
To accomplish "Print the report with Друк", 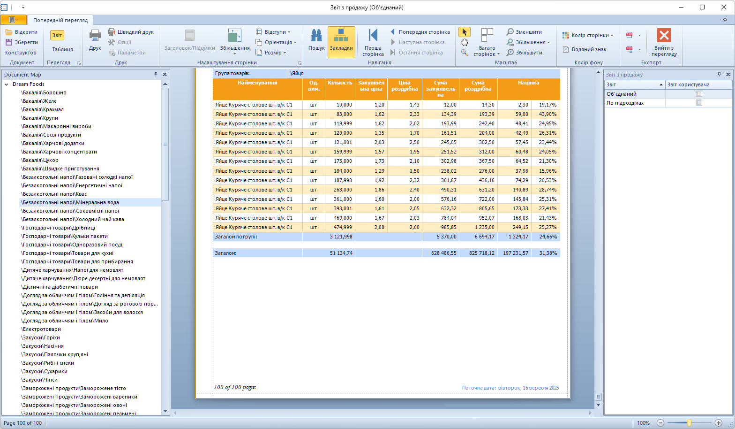I will 95,40.
